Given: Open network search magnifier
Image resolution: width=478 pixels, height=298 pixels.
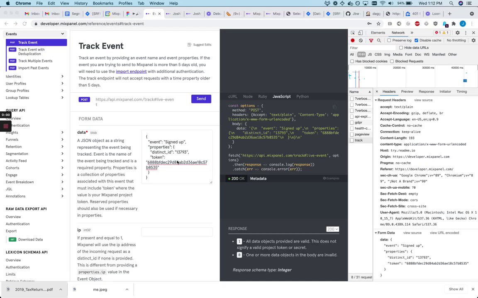Looking at the screenshot, I should pos(379,41).
